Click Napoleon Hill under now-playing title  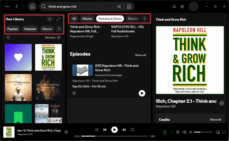[x=25, y=134]
